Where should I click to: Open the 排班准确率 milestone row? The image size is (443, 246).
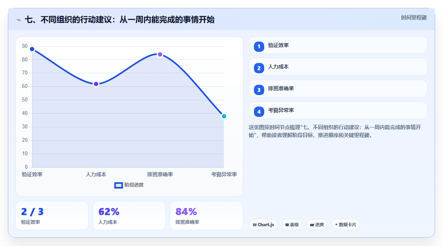tap(338, 89)
